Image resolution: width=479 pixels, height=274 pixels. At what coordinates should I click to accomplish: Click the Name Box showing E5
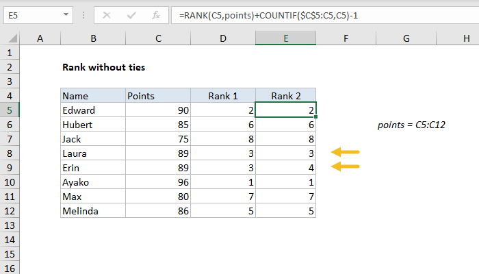click(38, 15)
